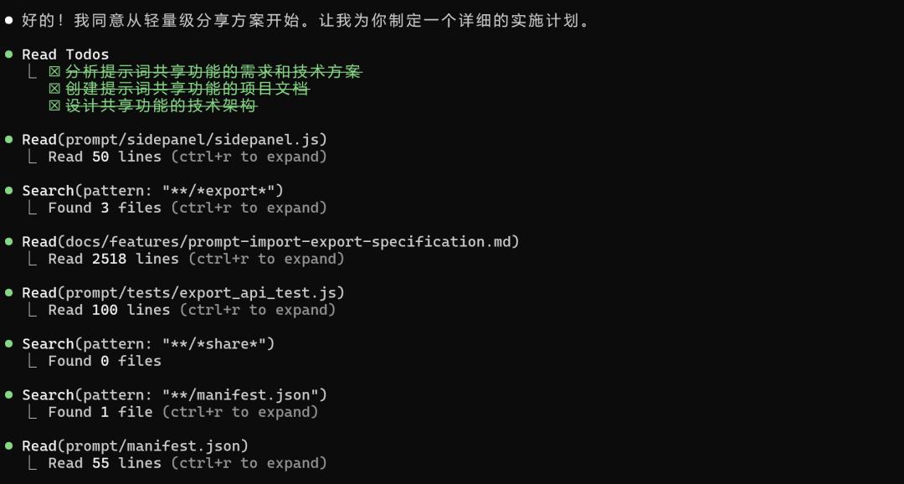Click the green bullet beside export_api_test.js read

point(8,292)
